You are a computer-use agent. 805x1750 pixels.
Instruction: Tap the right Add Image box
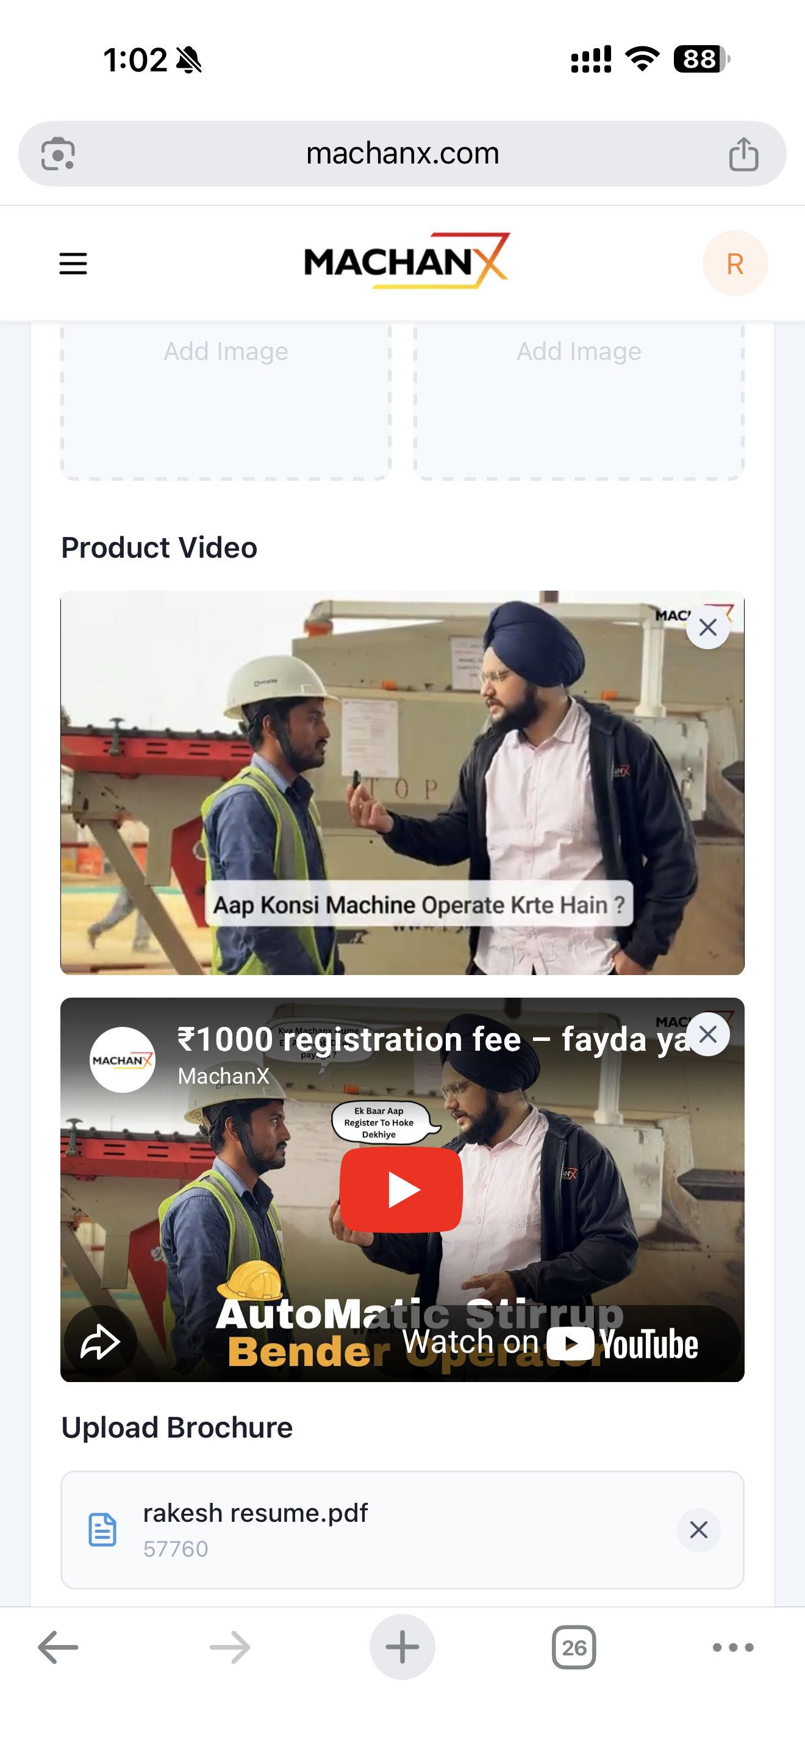579,401
